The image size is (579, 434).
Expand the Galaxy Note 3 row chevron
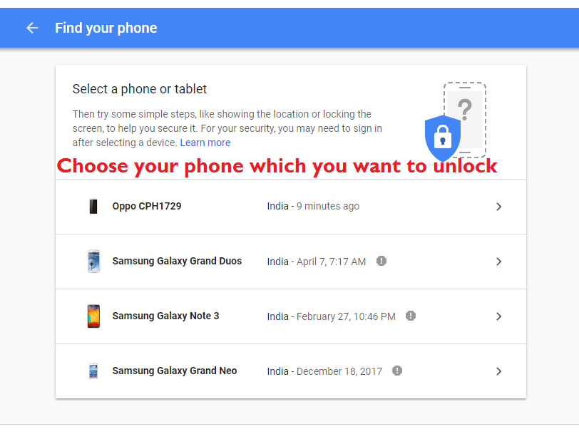pos(498,316)
